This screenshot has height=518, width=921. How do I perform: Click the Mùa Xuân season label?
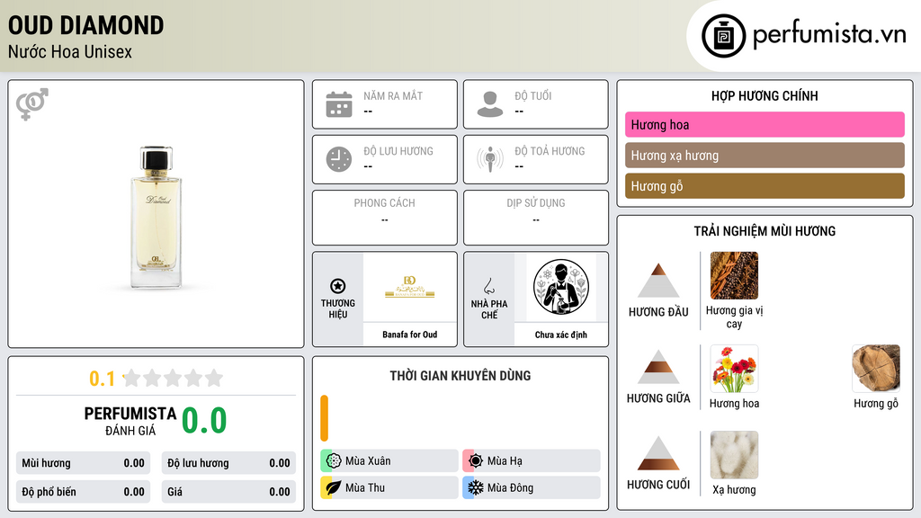[368, 461]
